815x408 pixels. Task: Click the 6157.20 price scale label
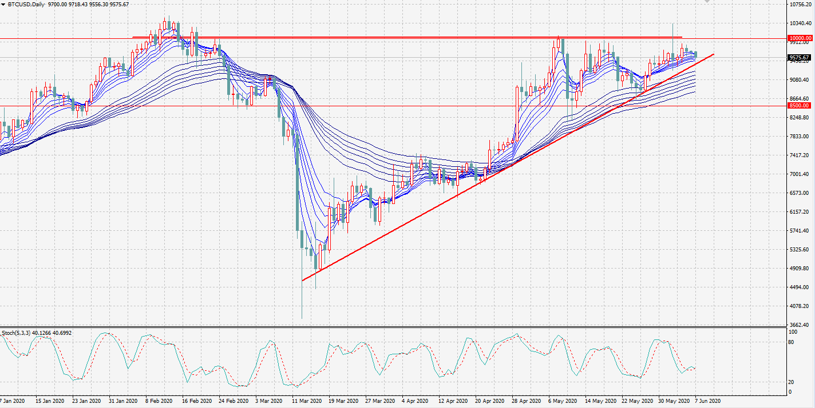(800, 212)
